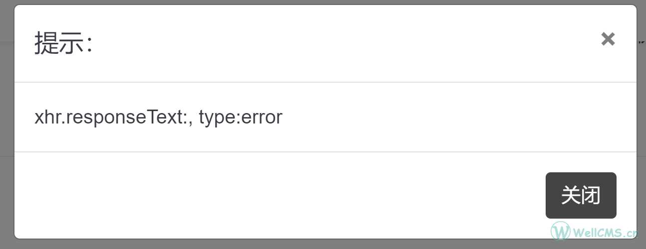Click the 关 character on the button

click(571, 195)
